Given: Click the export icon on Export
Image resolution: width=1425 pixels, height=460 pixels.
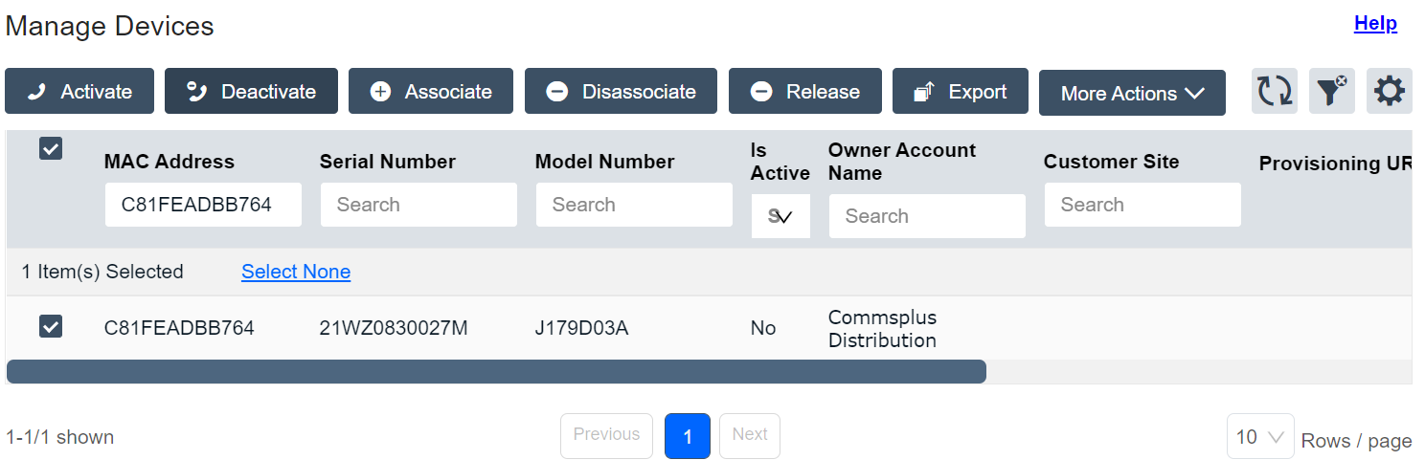Looking at the screenshot, I should [924, 92].
